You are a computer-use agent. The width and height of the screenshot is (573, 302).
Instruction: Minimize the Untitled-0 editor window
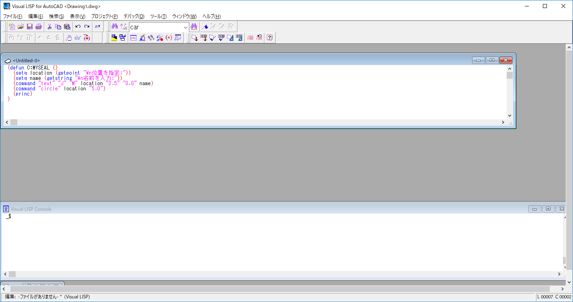coord(479,60)
